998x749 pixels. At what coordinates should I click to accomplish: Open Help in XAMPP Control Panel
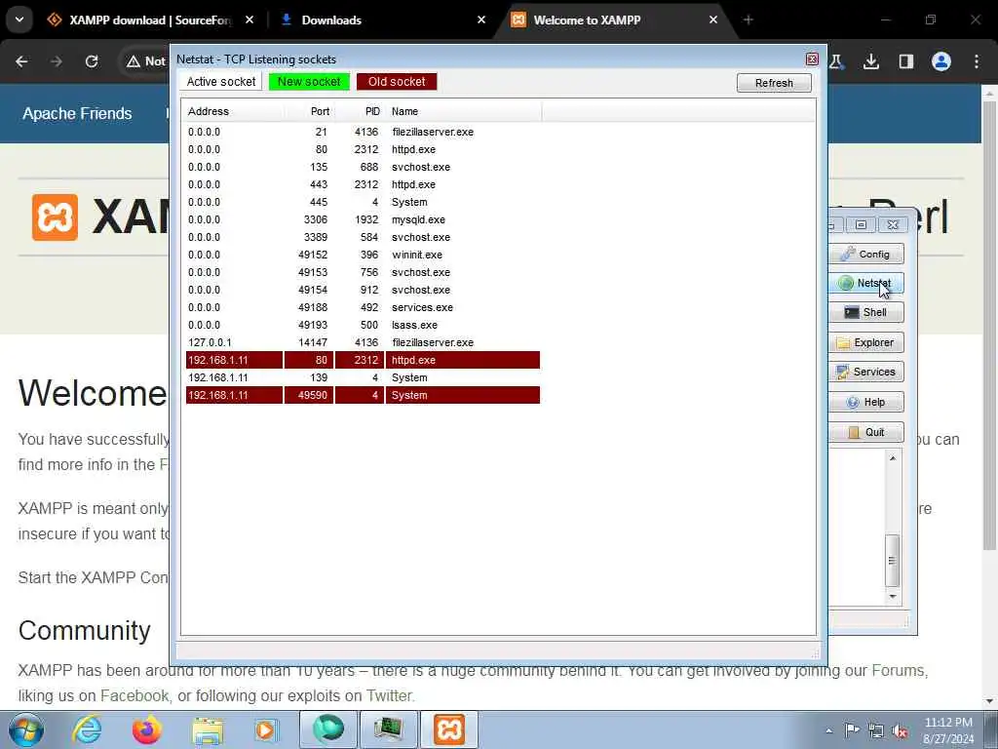(865, 402)
